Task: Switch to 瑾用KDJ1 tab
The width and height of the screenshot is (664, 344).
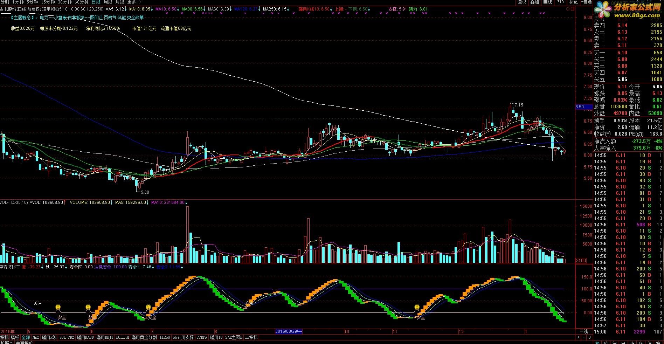Action: pos(105,337)
